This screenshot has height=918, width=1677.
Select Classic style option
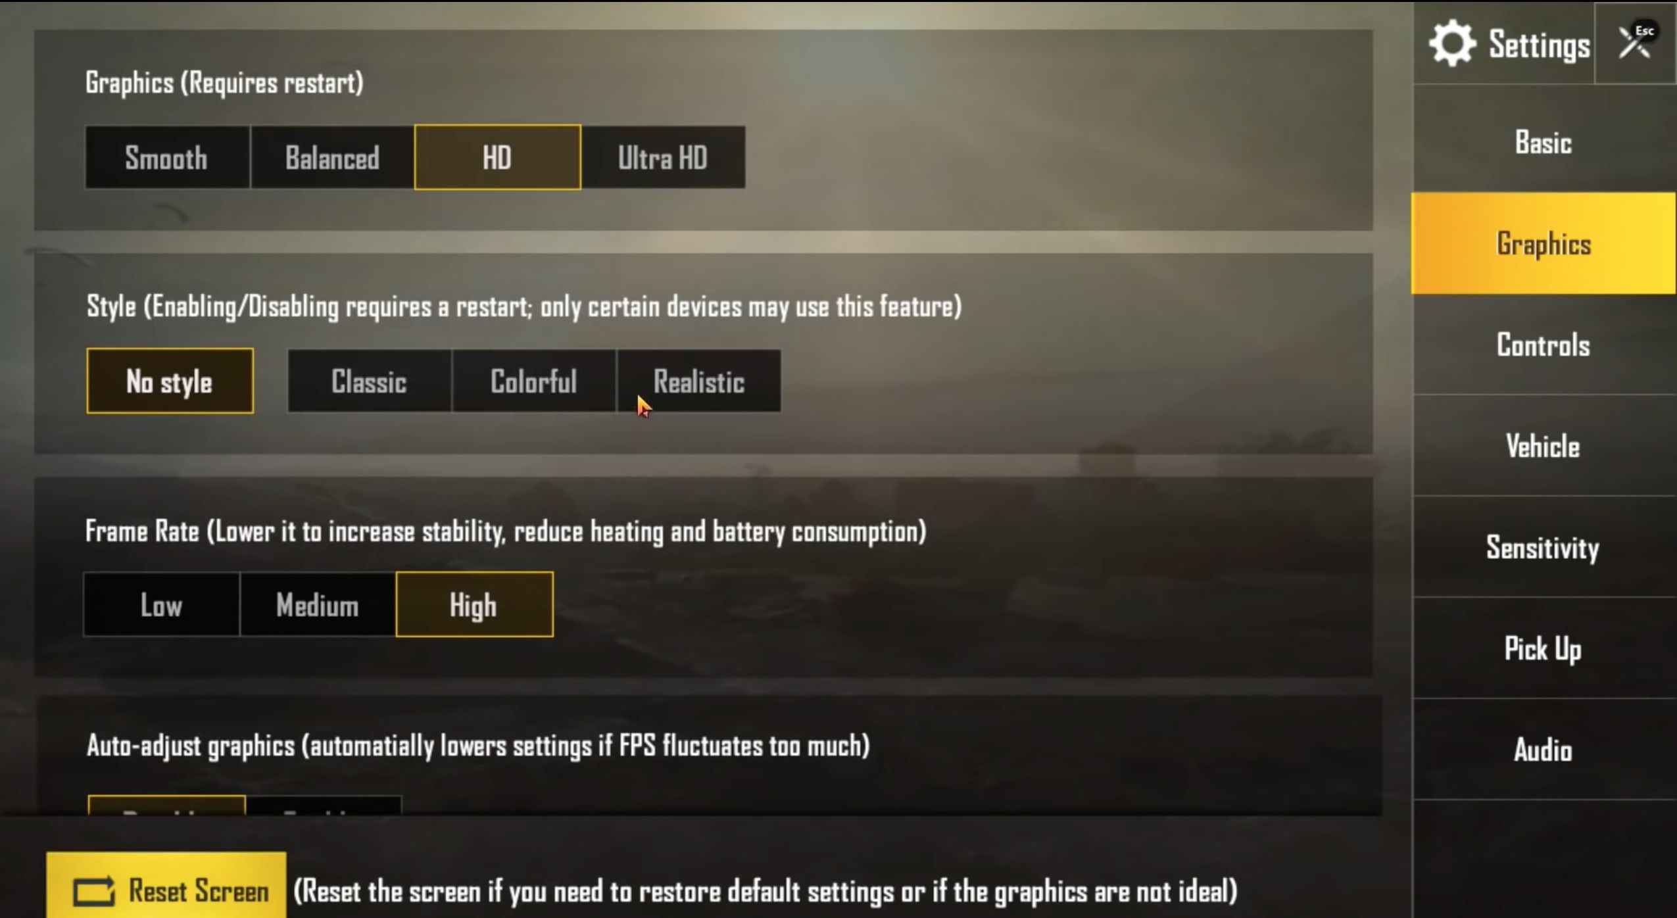[x=368, y=382]
